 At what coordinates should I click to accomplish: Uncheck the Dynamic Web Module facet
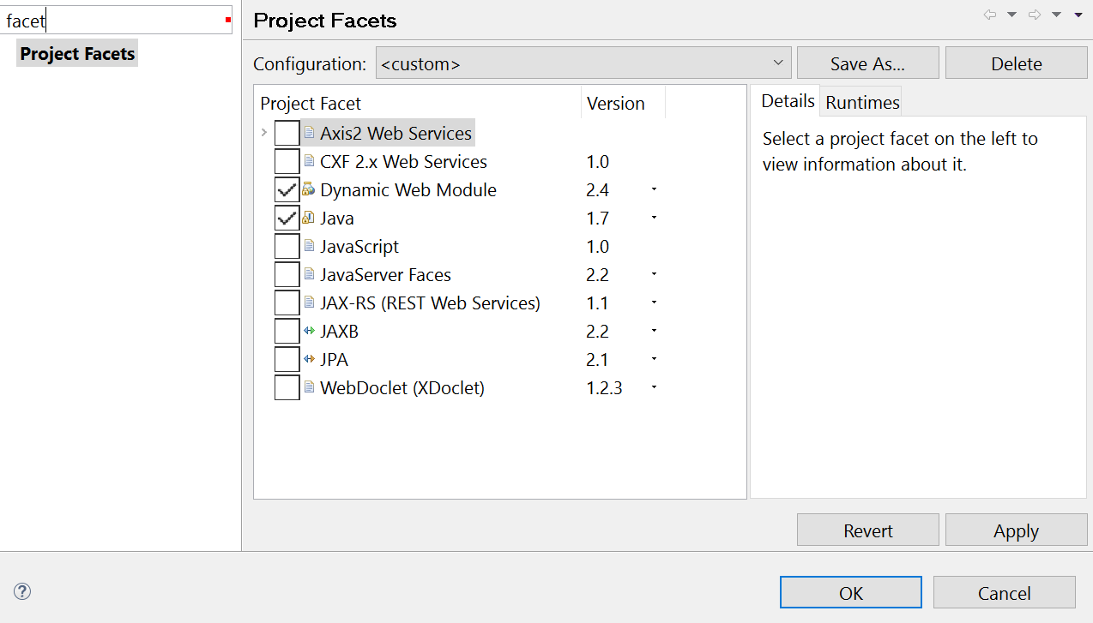coord(287,190)
